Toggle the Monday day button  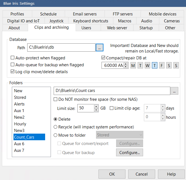pos(133,65)
